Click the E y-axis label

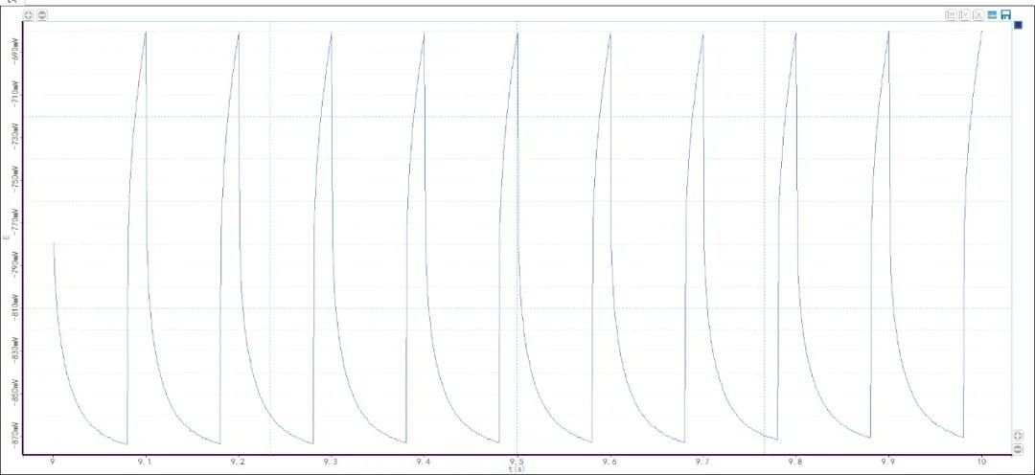click(6, 237)
